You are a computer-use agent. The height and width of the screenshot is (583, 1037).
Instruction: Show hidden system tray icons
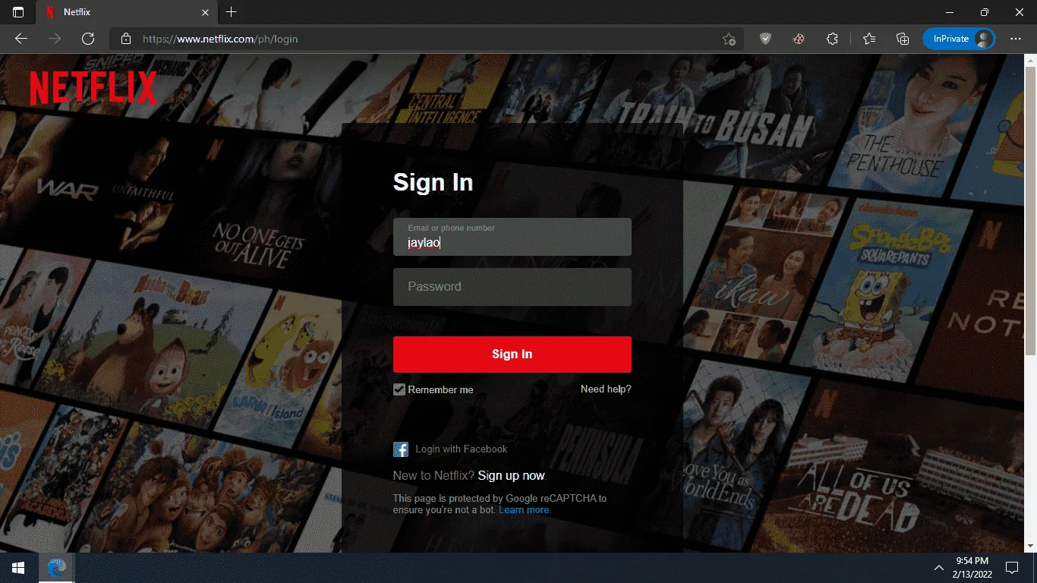click(x=938, y=568)
